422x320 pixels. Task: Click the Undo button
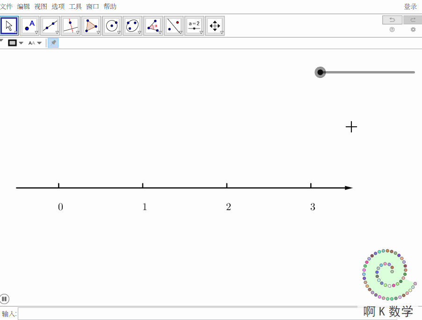[x=392, y=20]
